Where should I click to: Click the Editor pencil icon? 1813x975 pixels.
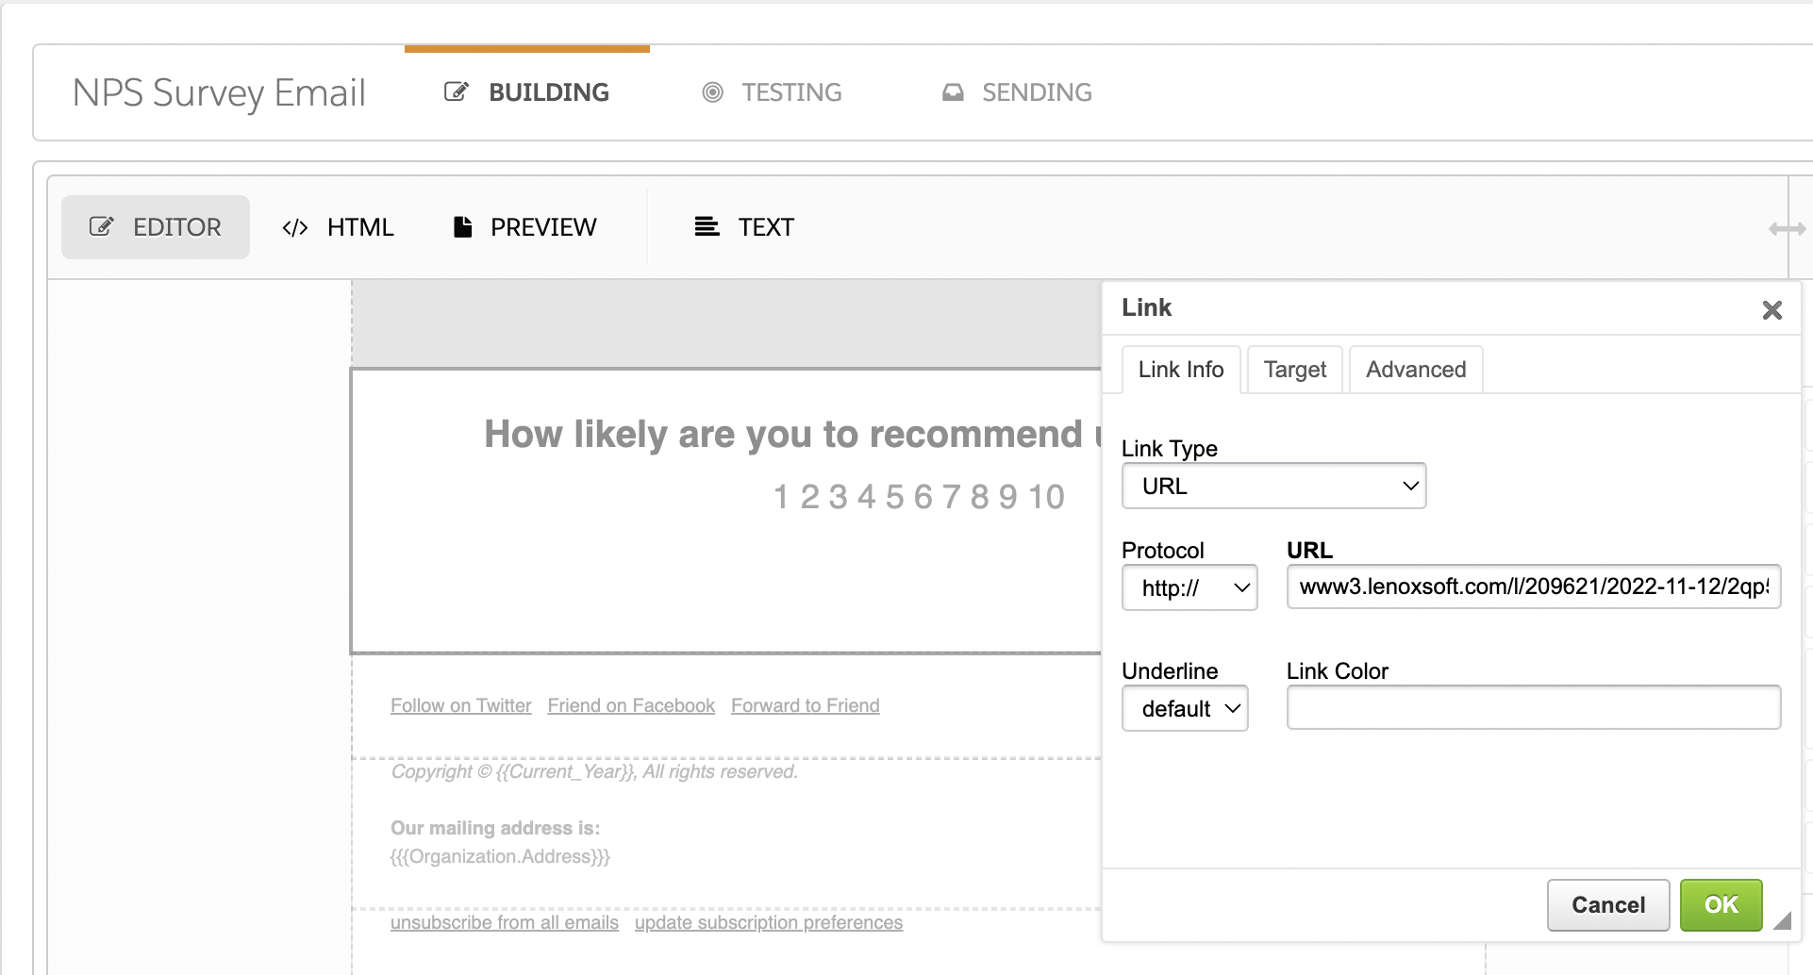101,226
